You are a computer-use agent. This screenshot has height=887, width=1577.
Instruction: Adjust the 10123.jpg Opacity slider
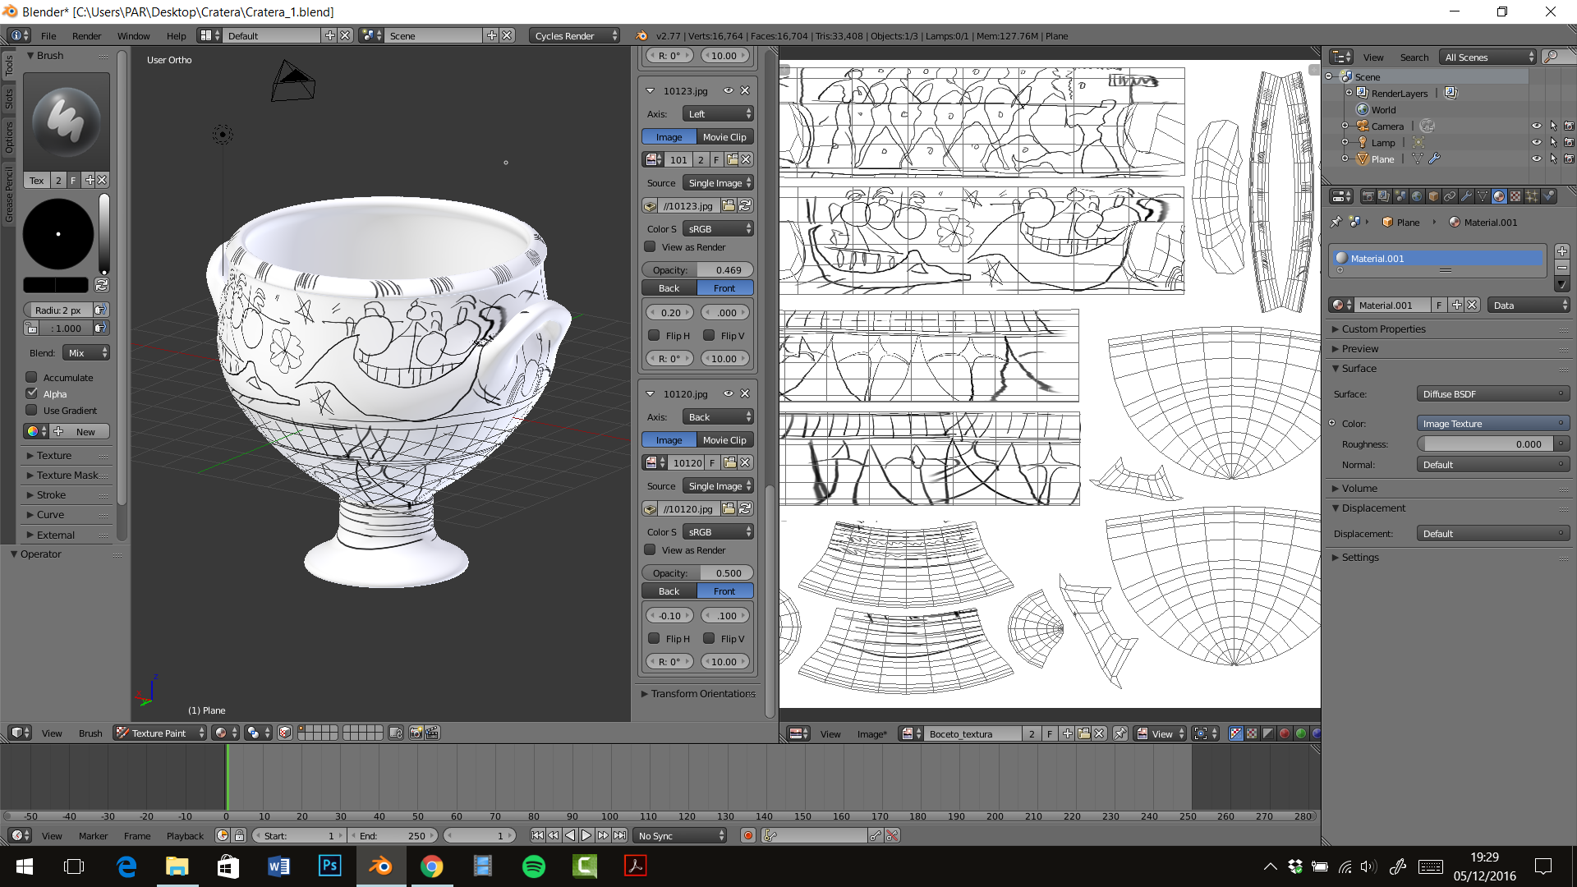point(697,270)
